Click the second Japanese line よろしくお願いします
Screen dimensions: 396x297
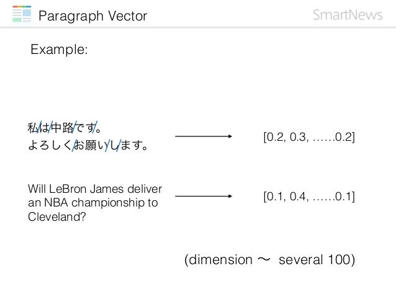pos(88,145)
